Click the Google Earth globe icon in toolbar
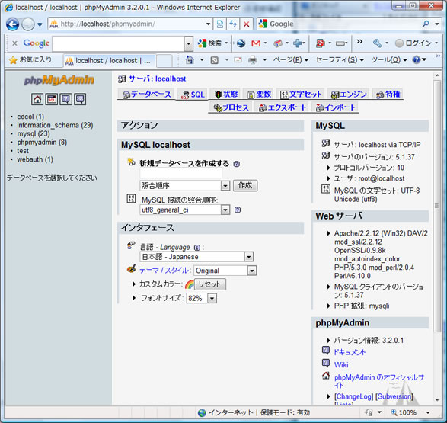The height and width of the screenshot is (423, 447). 241,43
